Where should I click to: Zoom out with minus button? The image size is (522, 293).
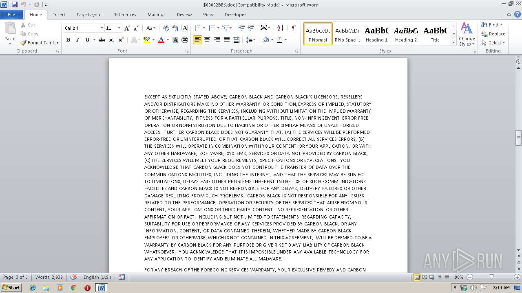(470, 277)
